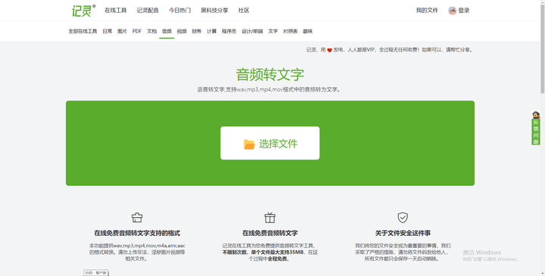Screen dimensions: 545x276
Task: Click the 关于文件安全这件事 heading
Action: pyautogui.click(x=403, y=234)
